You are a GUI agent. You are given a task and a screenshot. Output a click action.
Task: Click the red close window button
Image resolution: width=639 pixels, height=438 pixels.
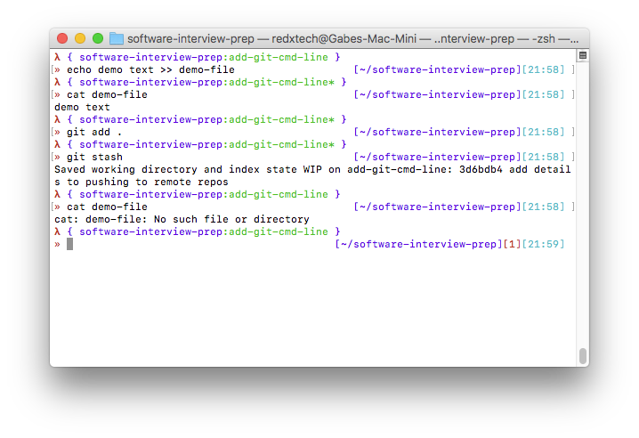pyautogui.click(x=62, y=38)
